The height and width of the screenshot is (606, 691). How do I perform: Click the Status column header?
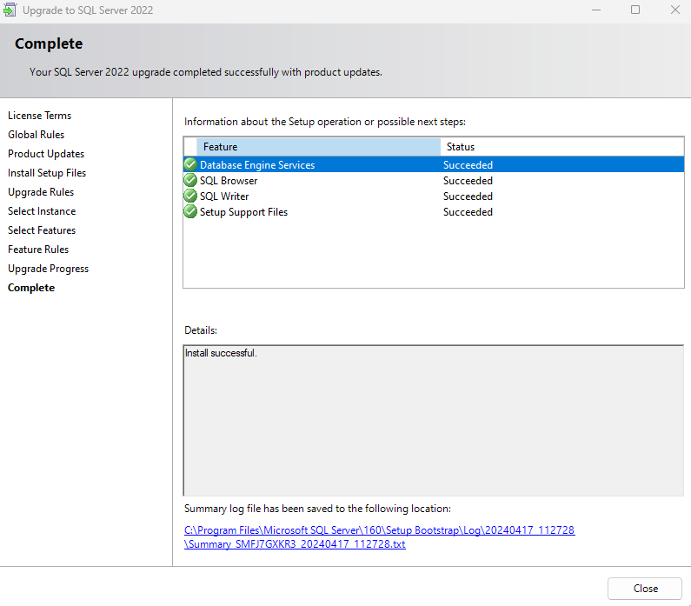[x=561, y=147]
